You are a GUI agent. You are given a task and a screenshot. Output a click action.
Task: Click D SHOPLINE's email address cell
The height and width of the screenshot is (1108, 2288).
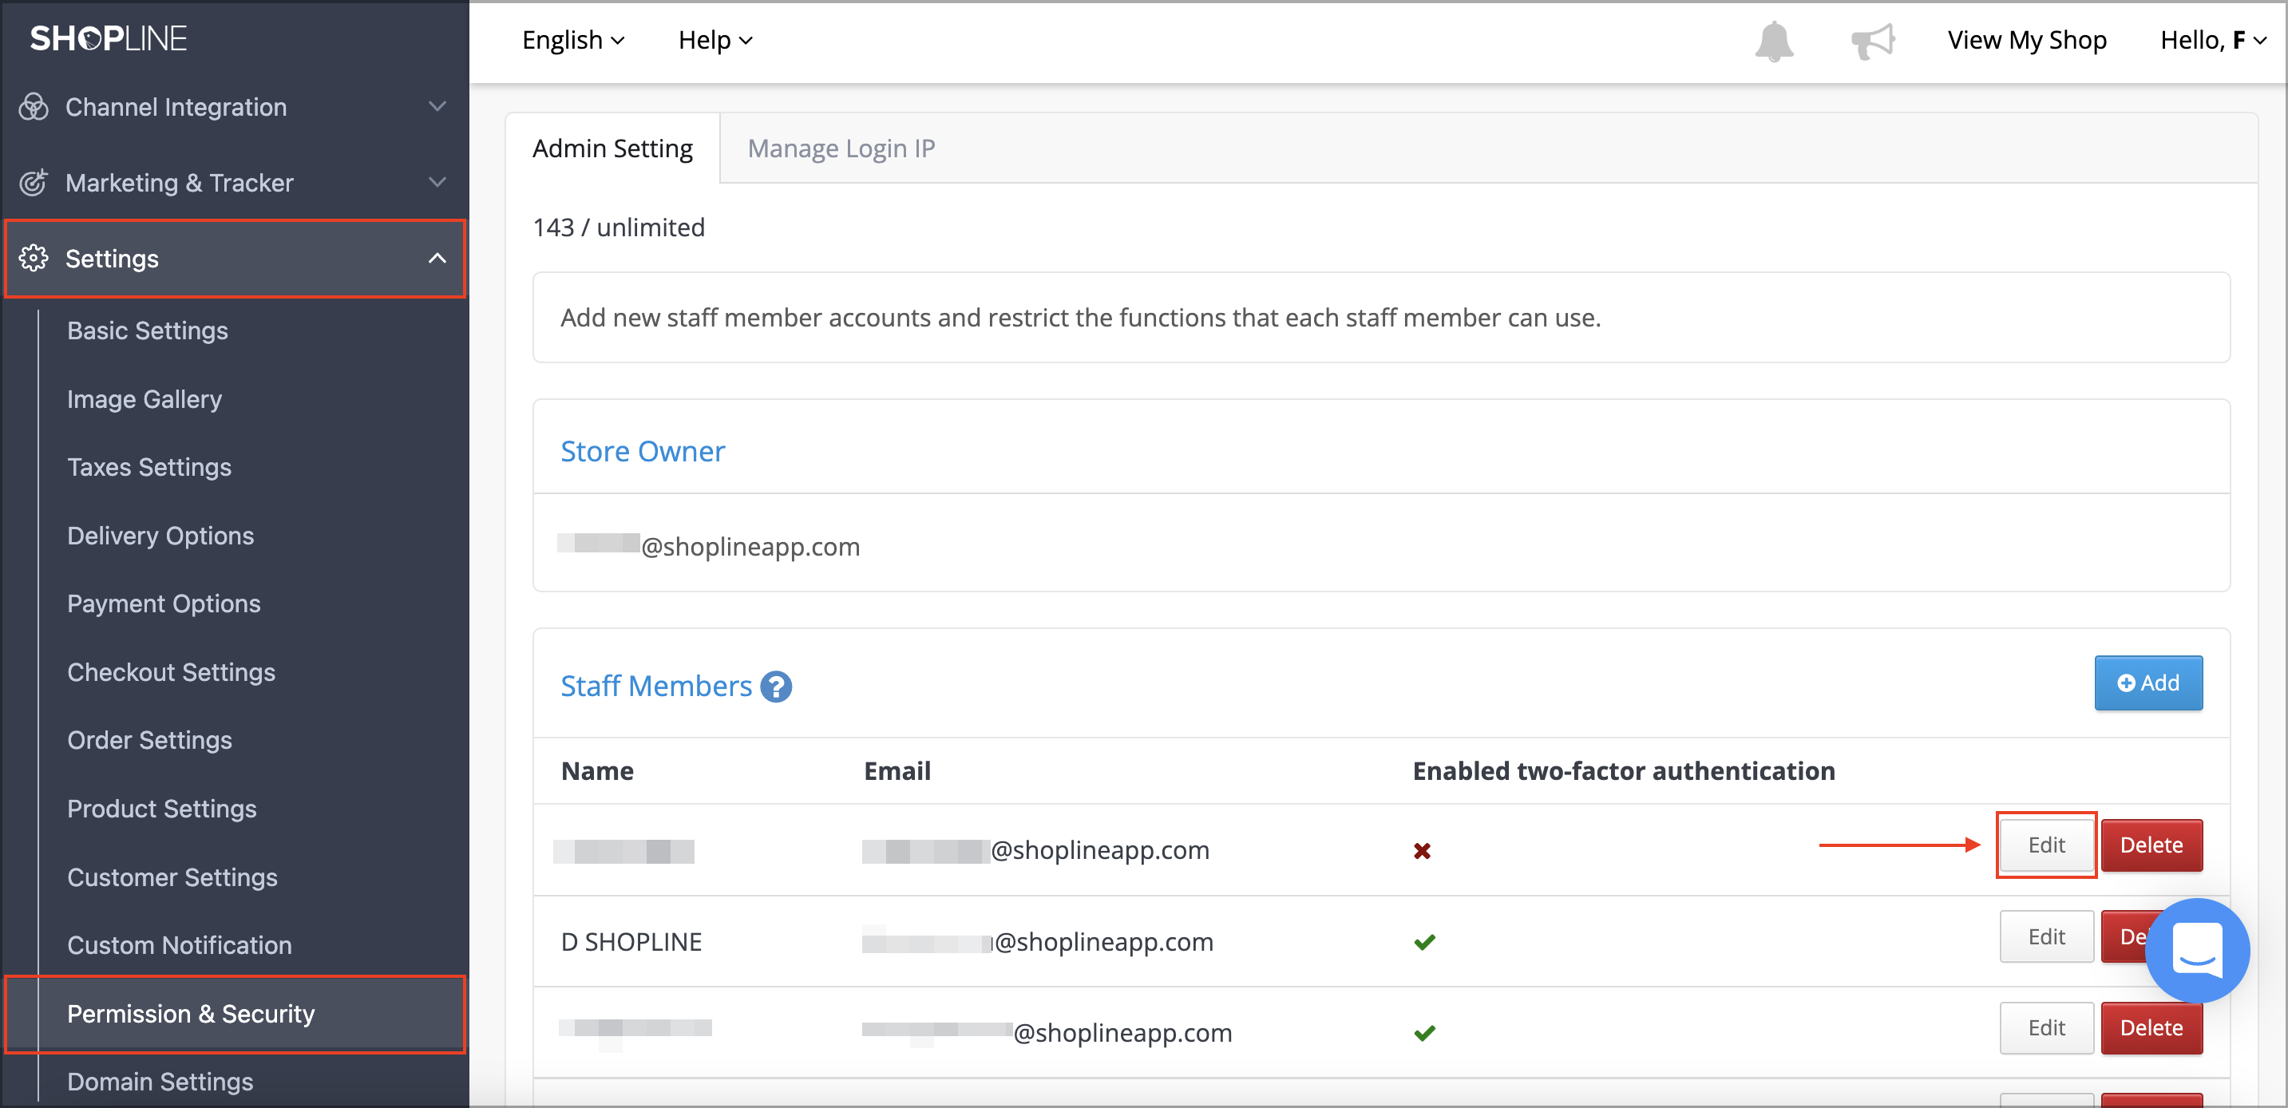(x=1037, y=941)
